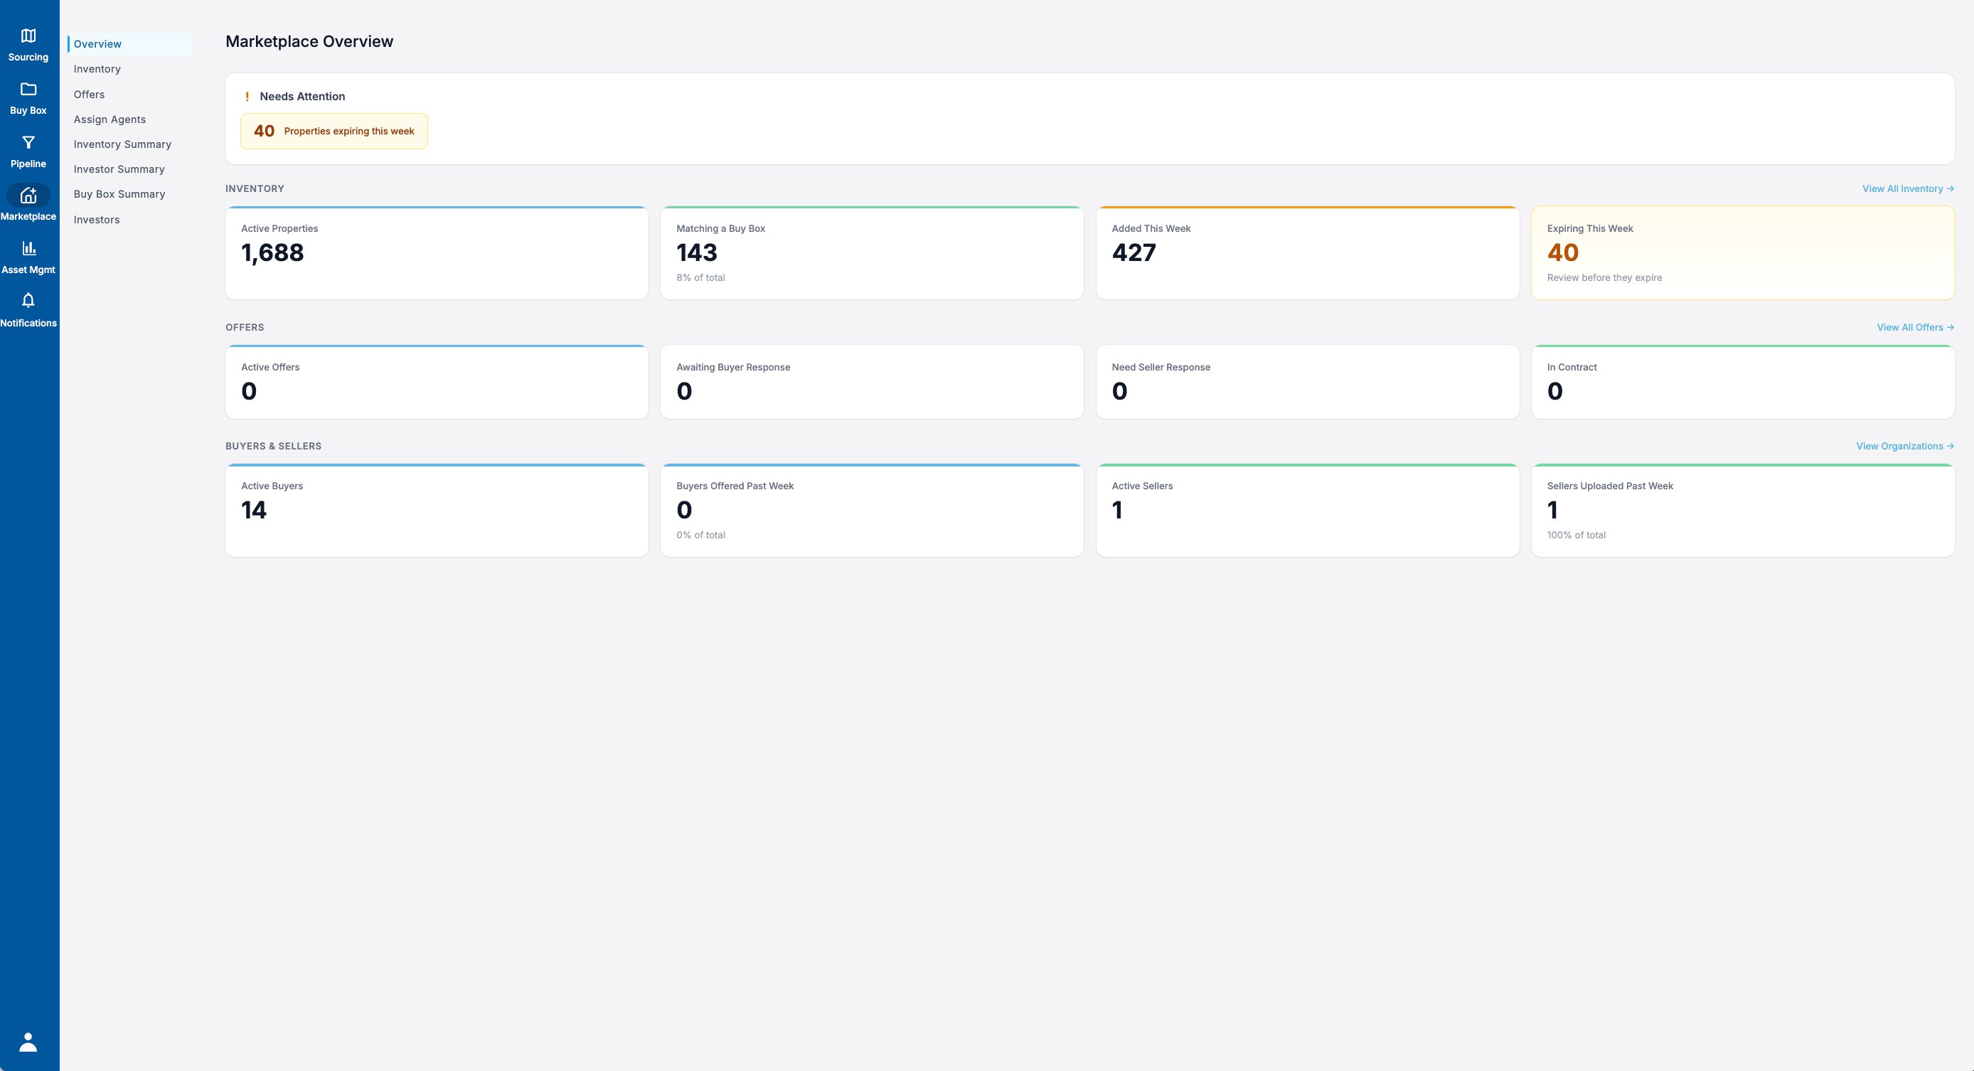Open the Matching a Buy Box card

click(872, 253)
